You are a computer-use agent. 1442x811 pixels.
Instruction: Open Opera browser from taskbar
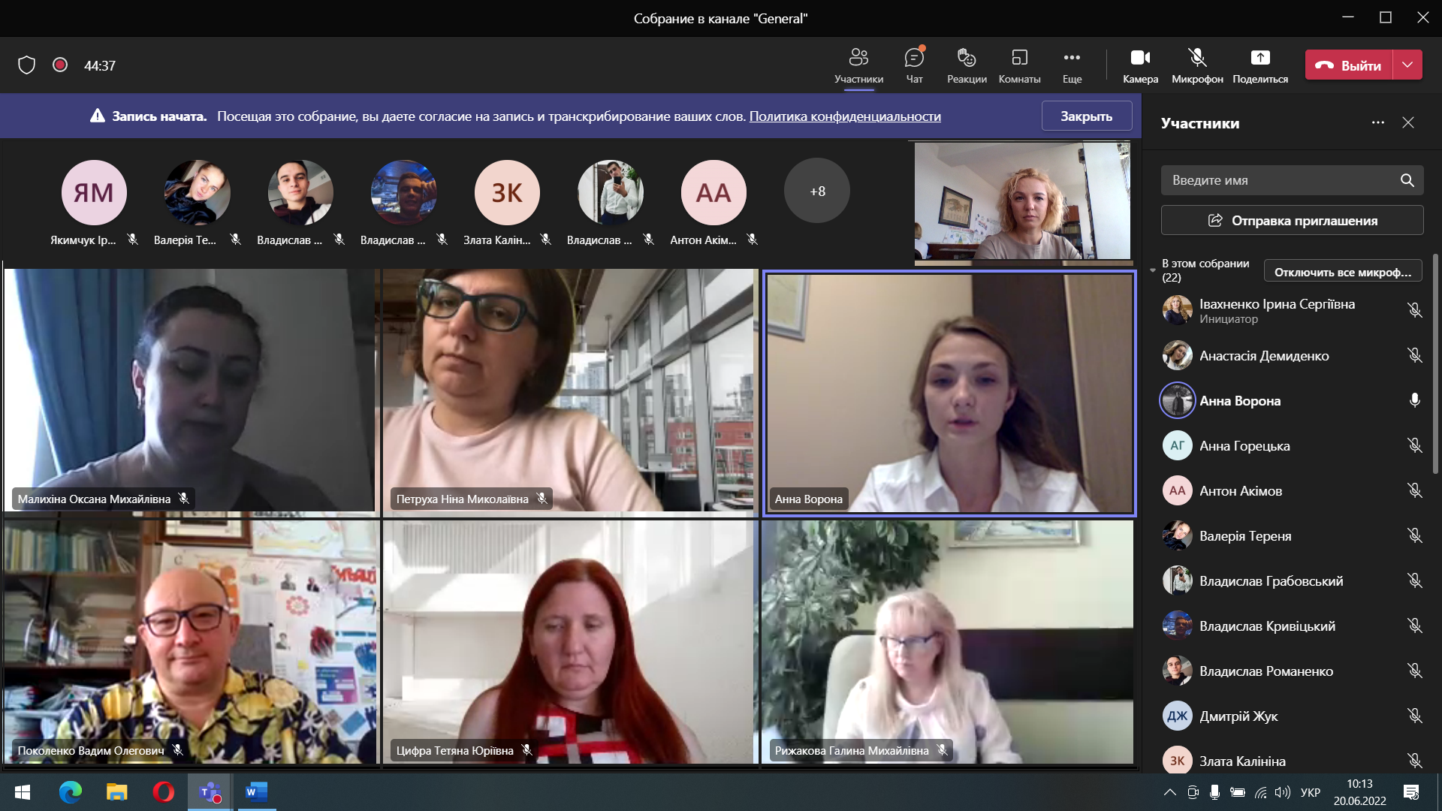point(163,792)
